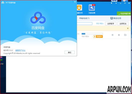Click 全部取消 button
132x94 pixels.
(x=123, y=24)
